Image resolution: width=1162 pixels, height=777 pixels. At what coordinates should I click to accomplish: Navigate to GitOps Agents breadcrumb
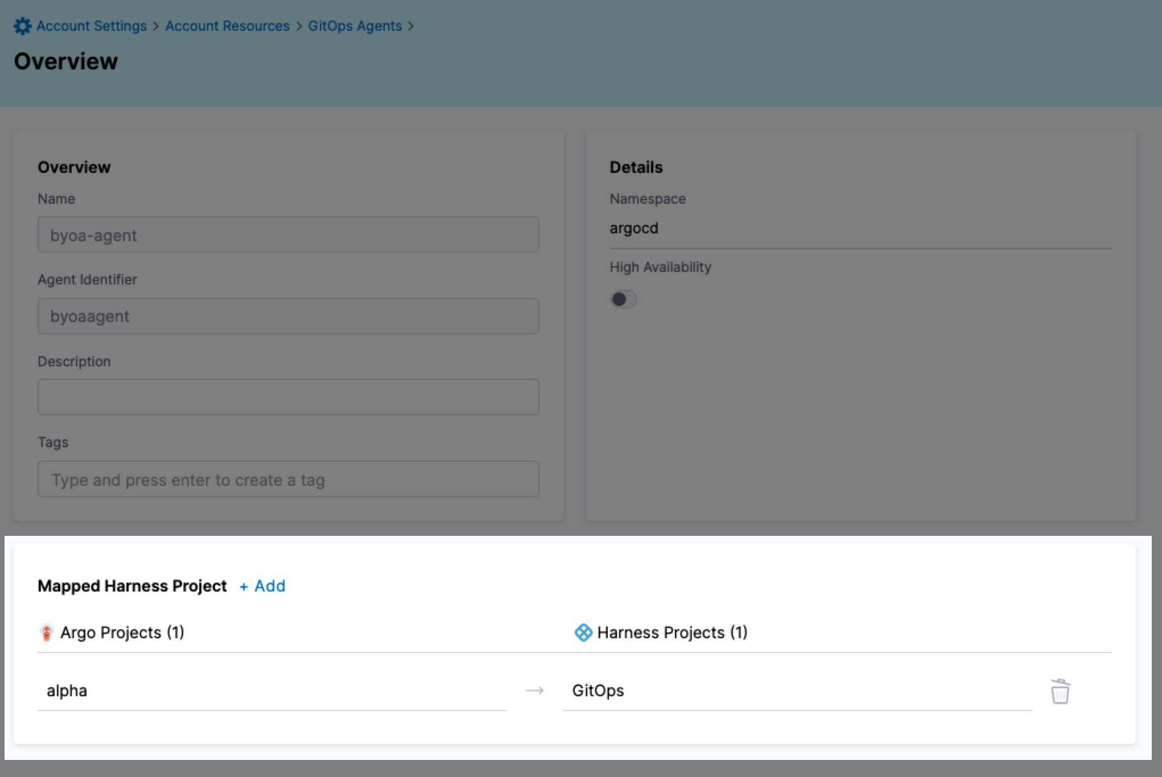tap(355, 26)
